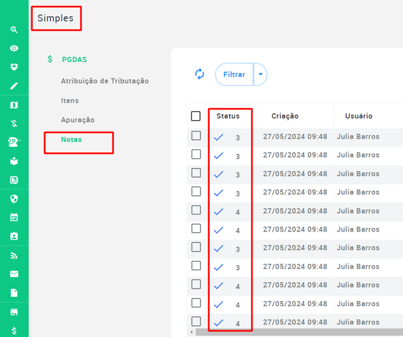
Task: Open the calculator sheet icon in sidebar
Action: pyautogui.click(x=14, y=180)
